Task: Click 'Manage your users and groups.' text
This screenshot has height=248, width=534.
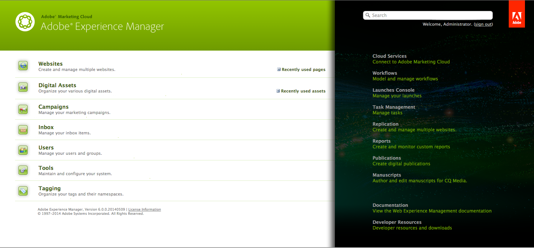Action: pyautogui.click(x=70, y=154)
